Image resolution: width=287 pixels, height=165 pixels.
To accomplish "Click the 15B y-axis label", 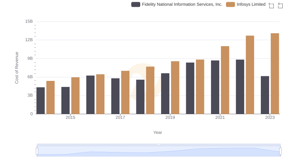I will point(29,21).
